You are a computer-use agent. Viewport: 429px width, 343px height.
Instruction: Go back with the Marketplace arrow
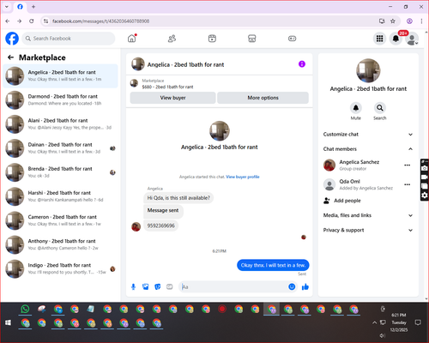pos(10,57)
